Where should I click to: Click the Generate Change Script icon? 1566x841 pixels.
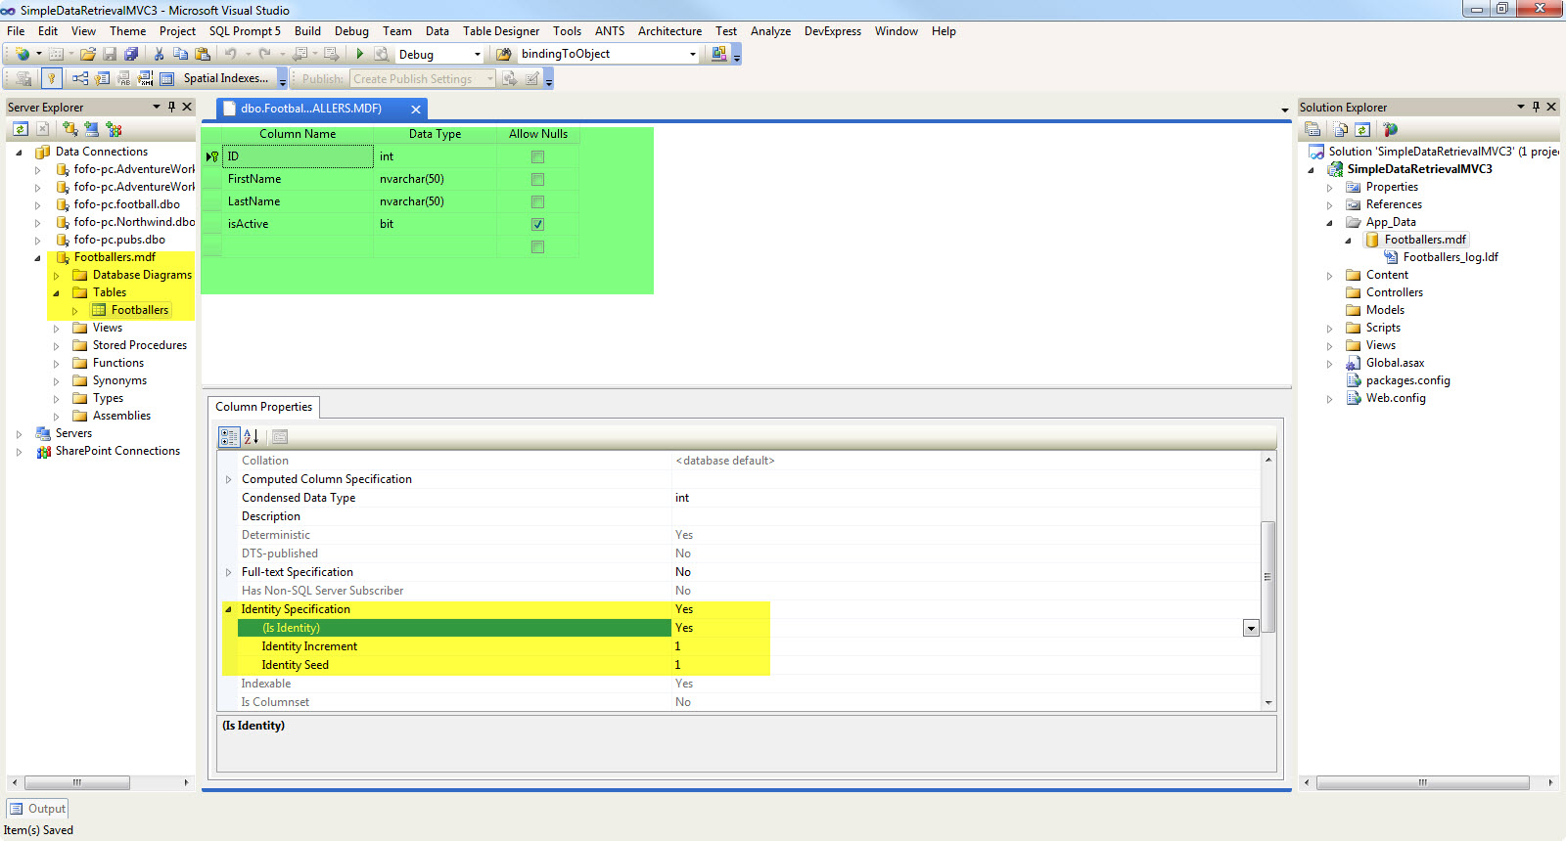23,78
